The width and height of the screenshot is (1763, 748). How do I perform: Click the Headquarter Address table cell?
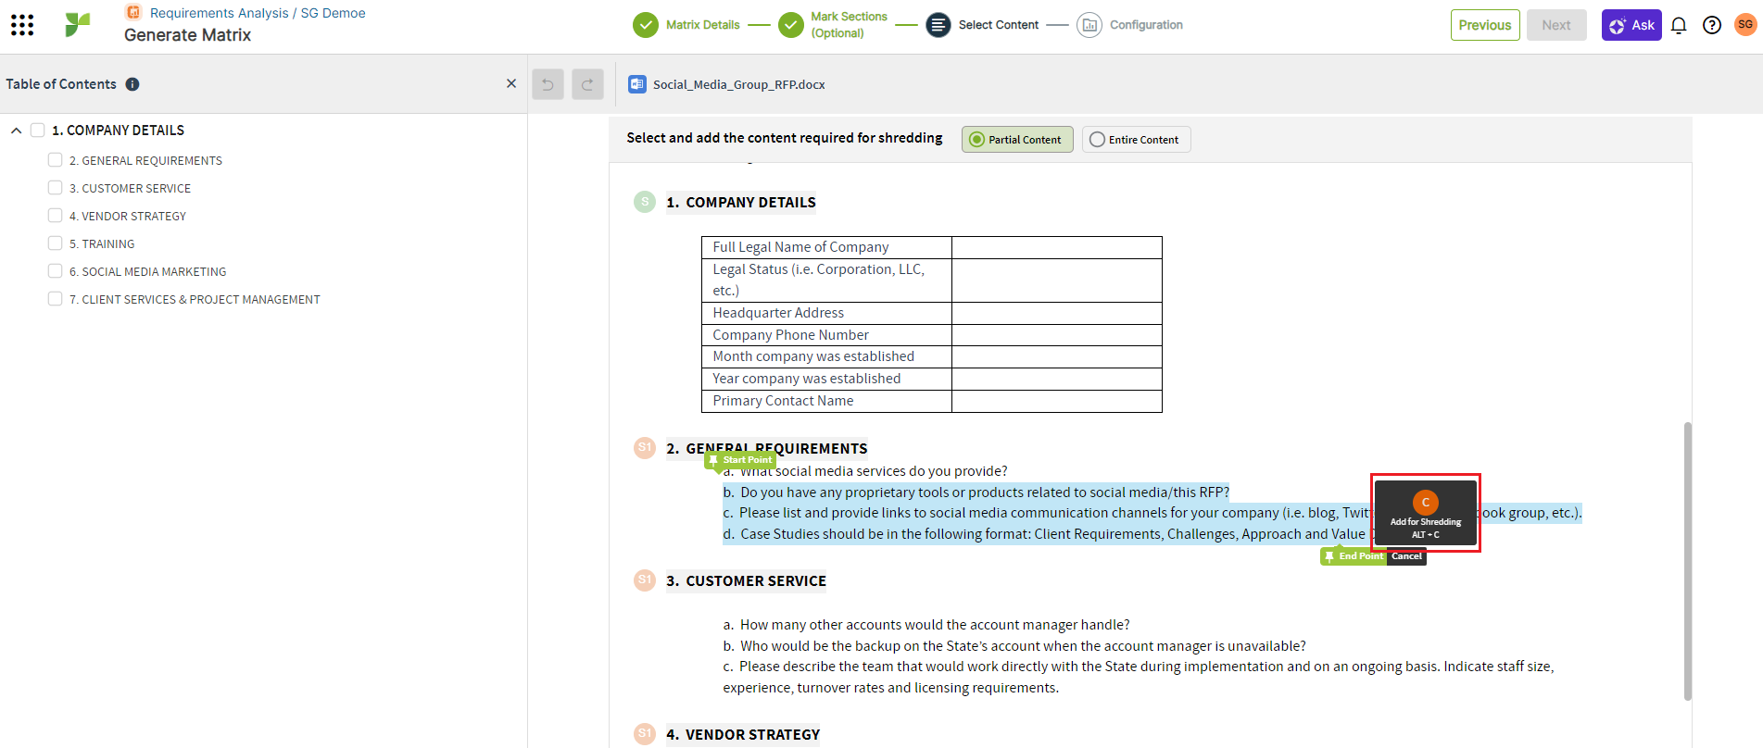[826, 313]
